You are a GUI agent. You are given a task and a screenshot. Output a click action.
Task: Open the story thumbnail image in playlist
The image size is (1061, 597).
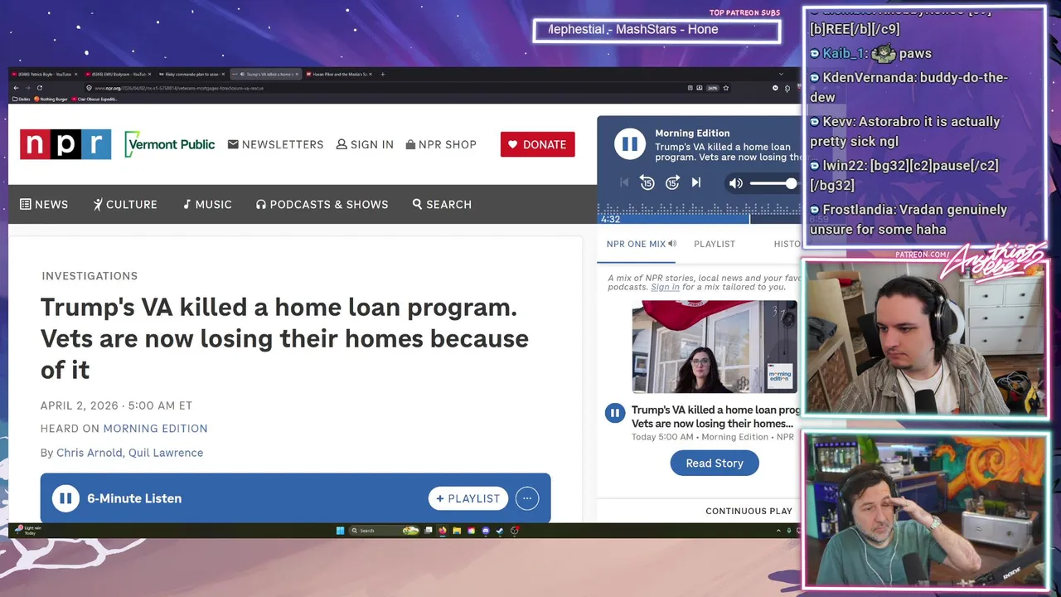point(715,347)
